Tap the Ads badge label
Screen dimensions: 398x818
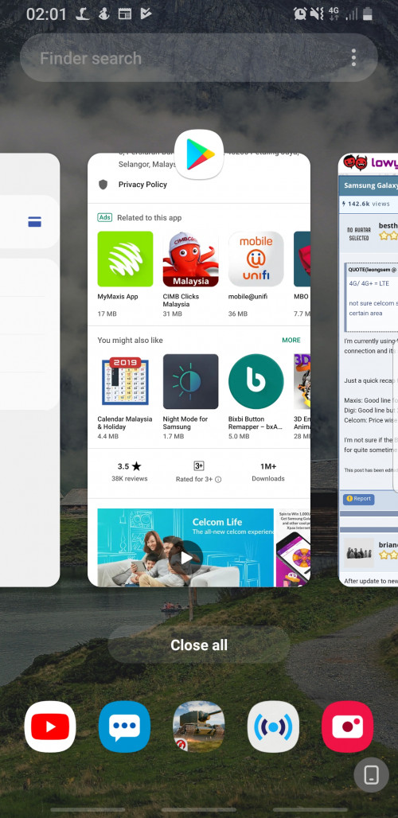tap(104, 217)
